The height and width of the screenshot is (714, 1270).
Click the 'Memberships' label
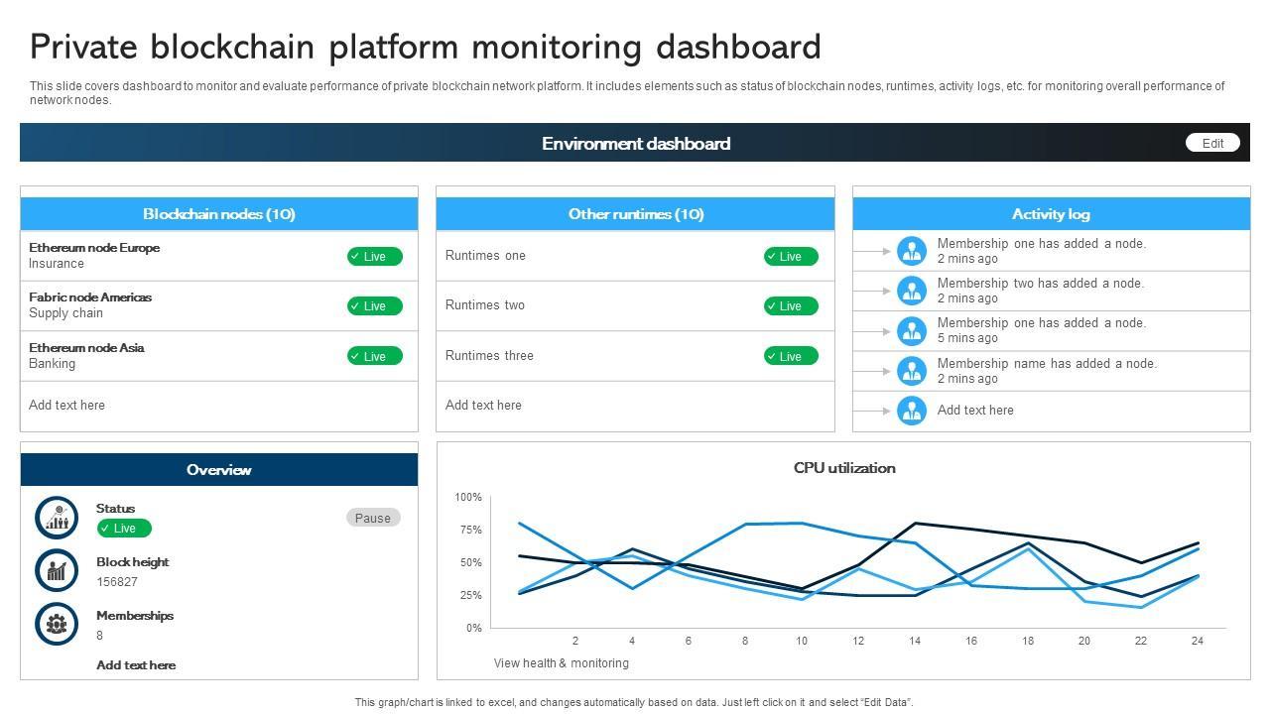135,616
